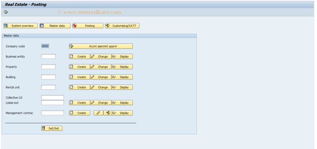Click the 'Company code' label
Viewport: 317px width, 149px height.
15,46
